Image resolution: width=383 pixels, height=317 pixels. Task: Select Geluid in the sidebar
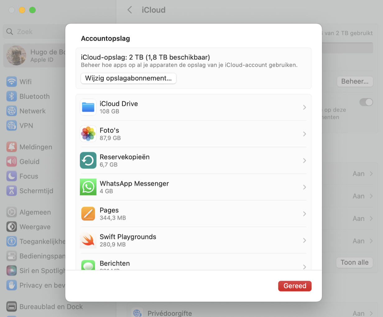point(12,162)
